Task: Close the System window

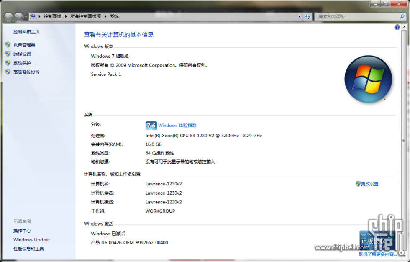Action: (x=399, y=4)
